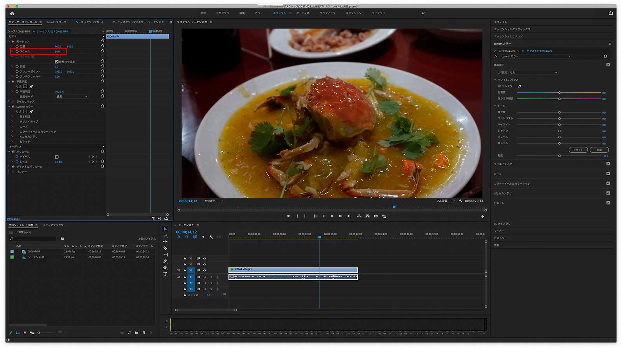Open the playback resolution フル画質 dropdown
622x349 pixels.
[x=445, y=201]
